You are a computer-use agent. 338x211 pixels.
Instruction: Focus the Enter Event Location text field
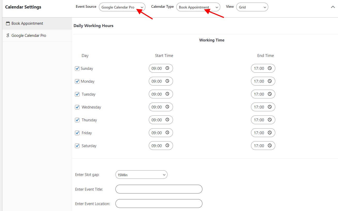159,204
